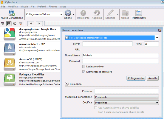Select bookmark title Amazon S3 (HTTPS)

coord(31,59)
